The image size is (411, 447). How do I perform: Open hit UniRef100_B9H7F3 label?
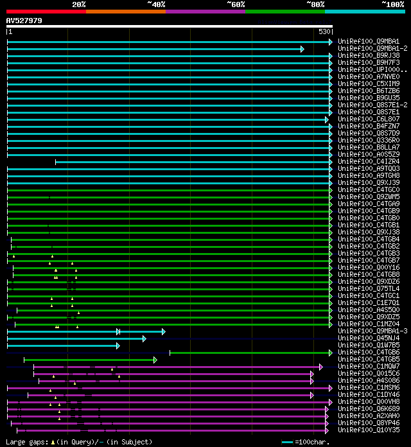369,63
